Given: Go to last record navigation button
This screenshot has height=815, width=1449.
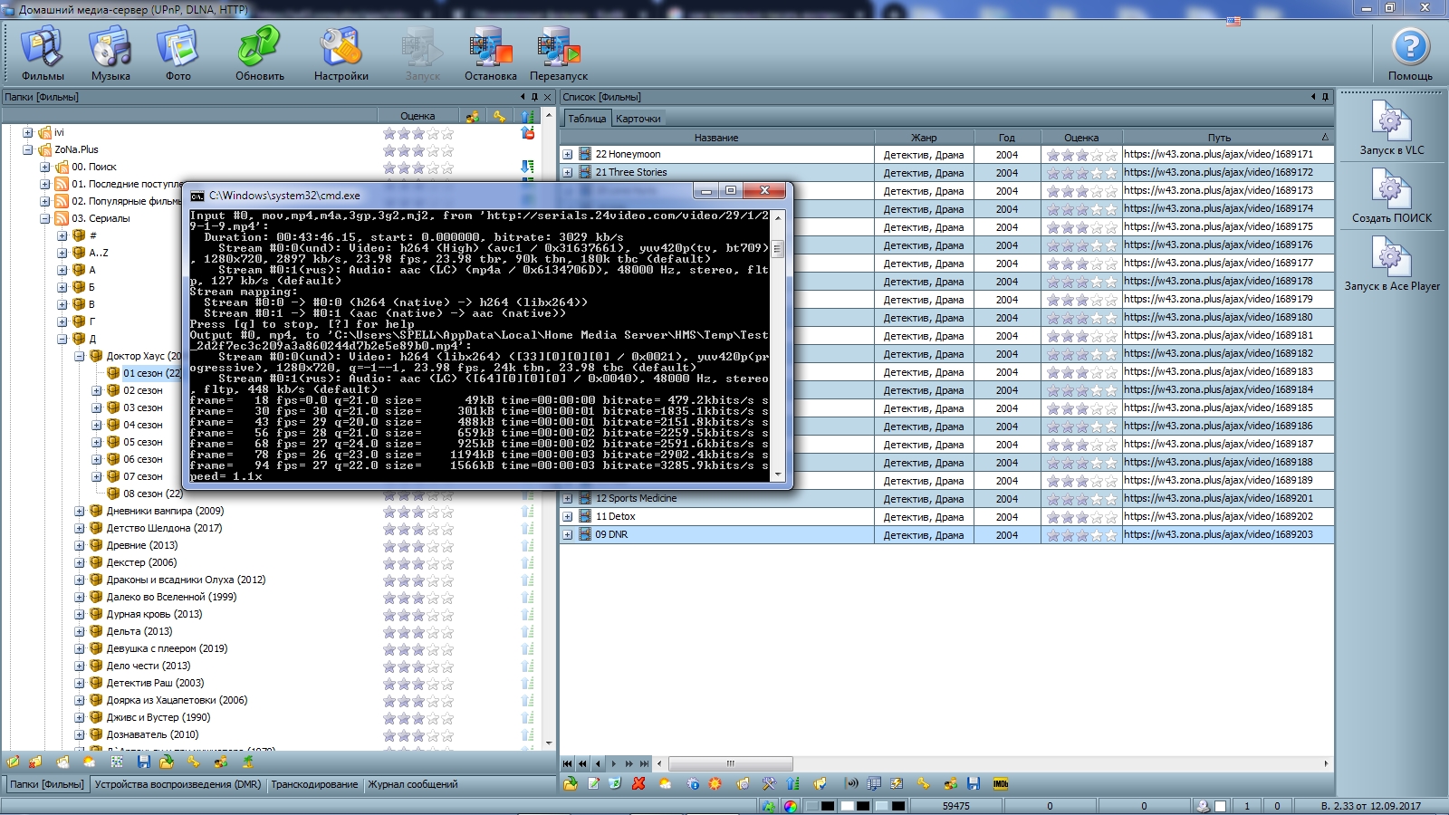Looking at the screenshot, I should [644, 763].
